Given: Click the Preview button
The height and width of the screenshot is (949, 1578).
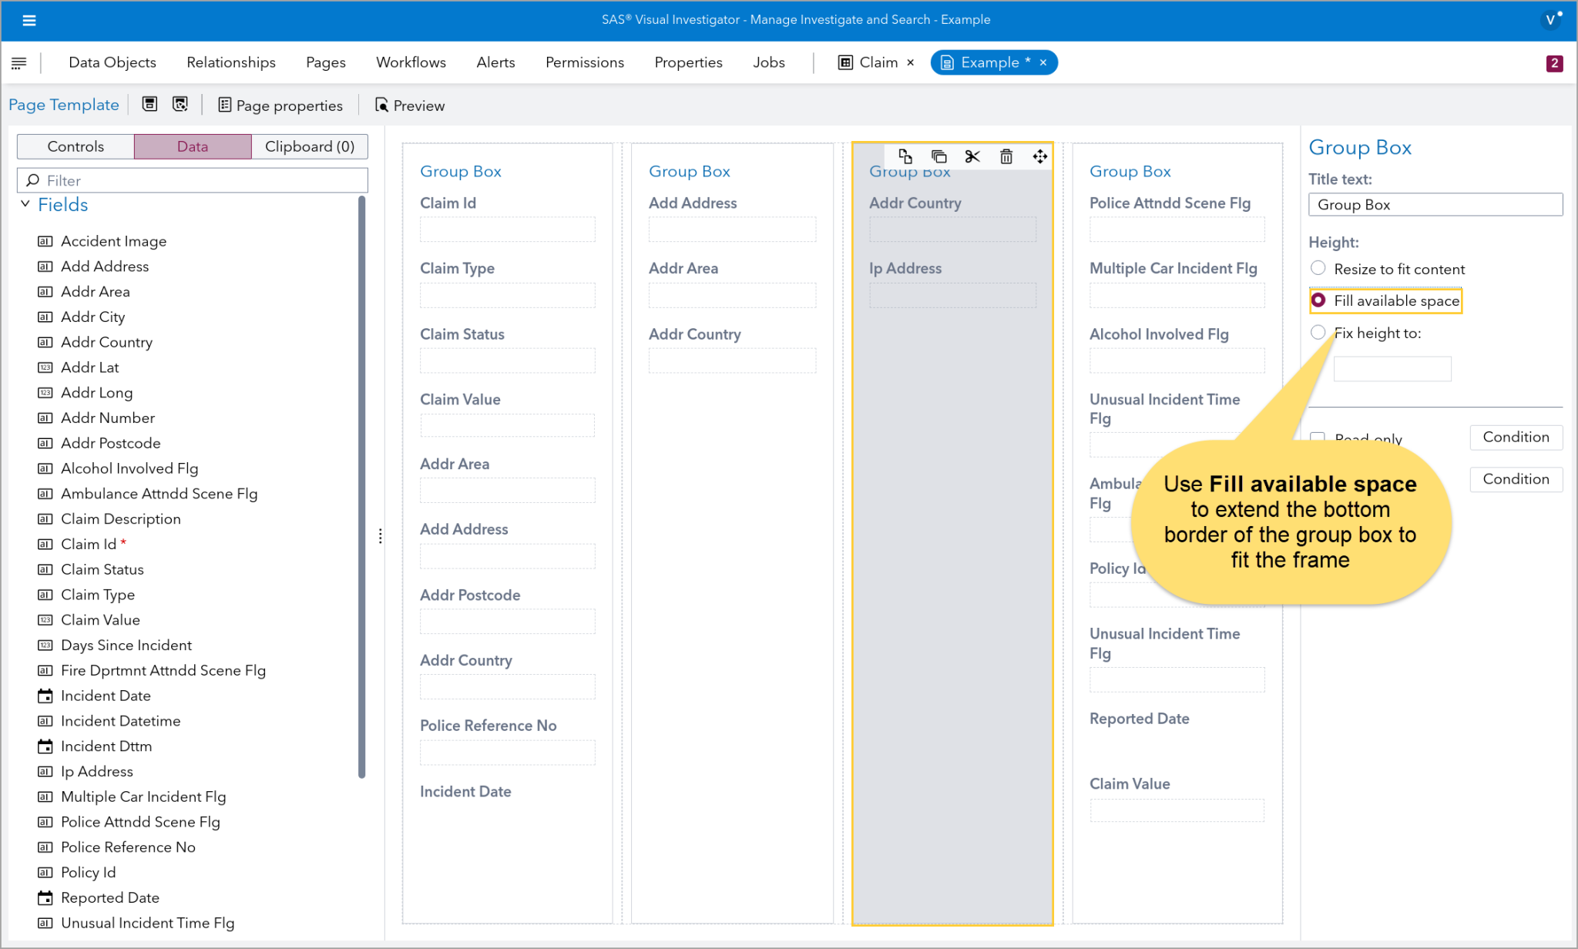Looking at the screenshot, I should (409, 106).
